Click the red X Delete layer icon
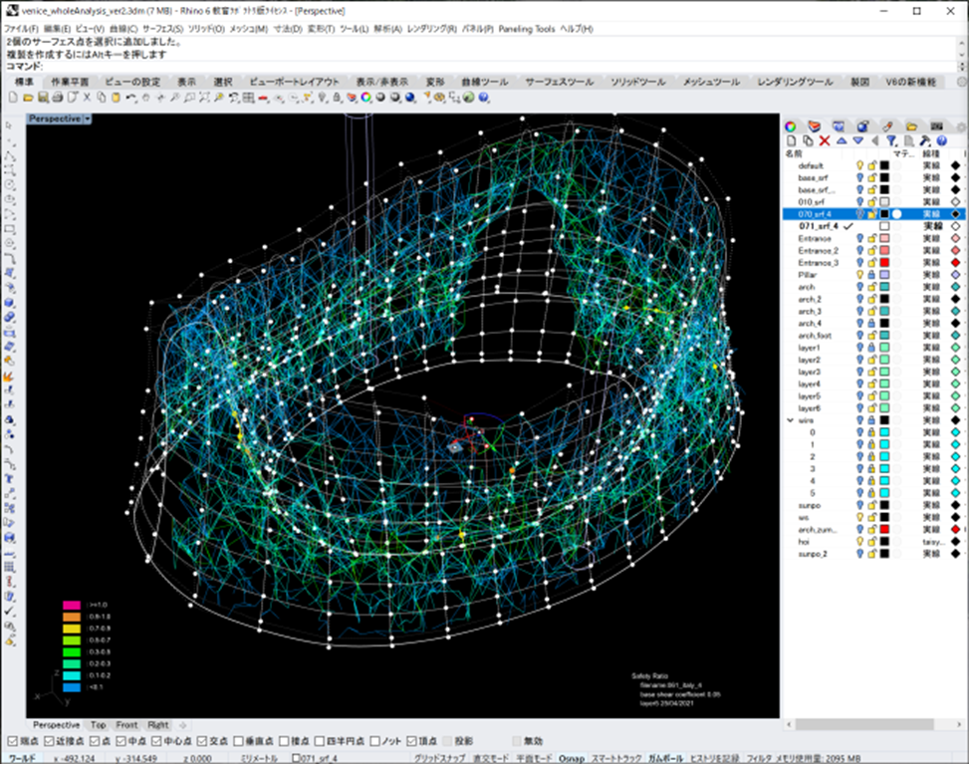Image resolution: width=969 pixels, height=764 pixels. click(825, 140)
